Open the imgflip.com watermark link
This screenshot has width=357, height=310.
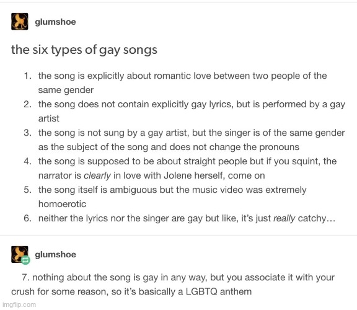pyautogui.click(x=19, y=304)
